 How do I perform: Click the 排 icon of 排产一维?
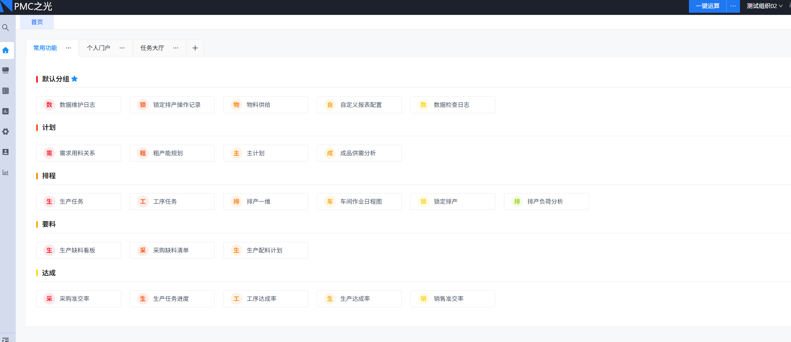[x=236, y=202]
